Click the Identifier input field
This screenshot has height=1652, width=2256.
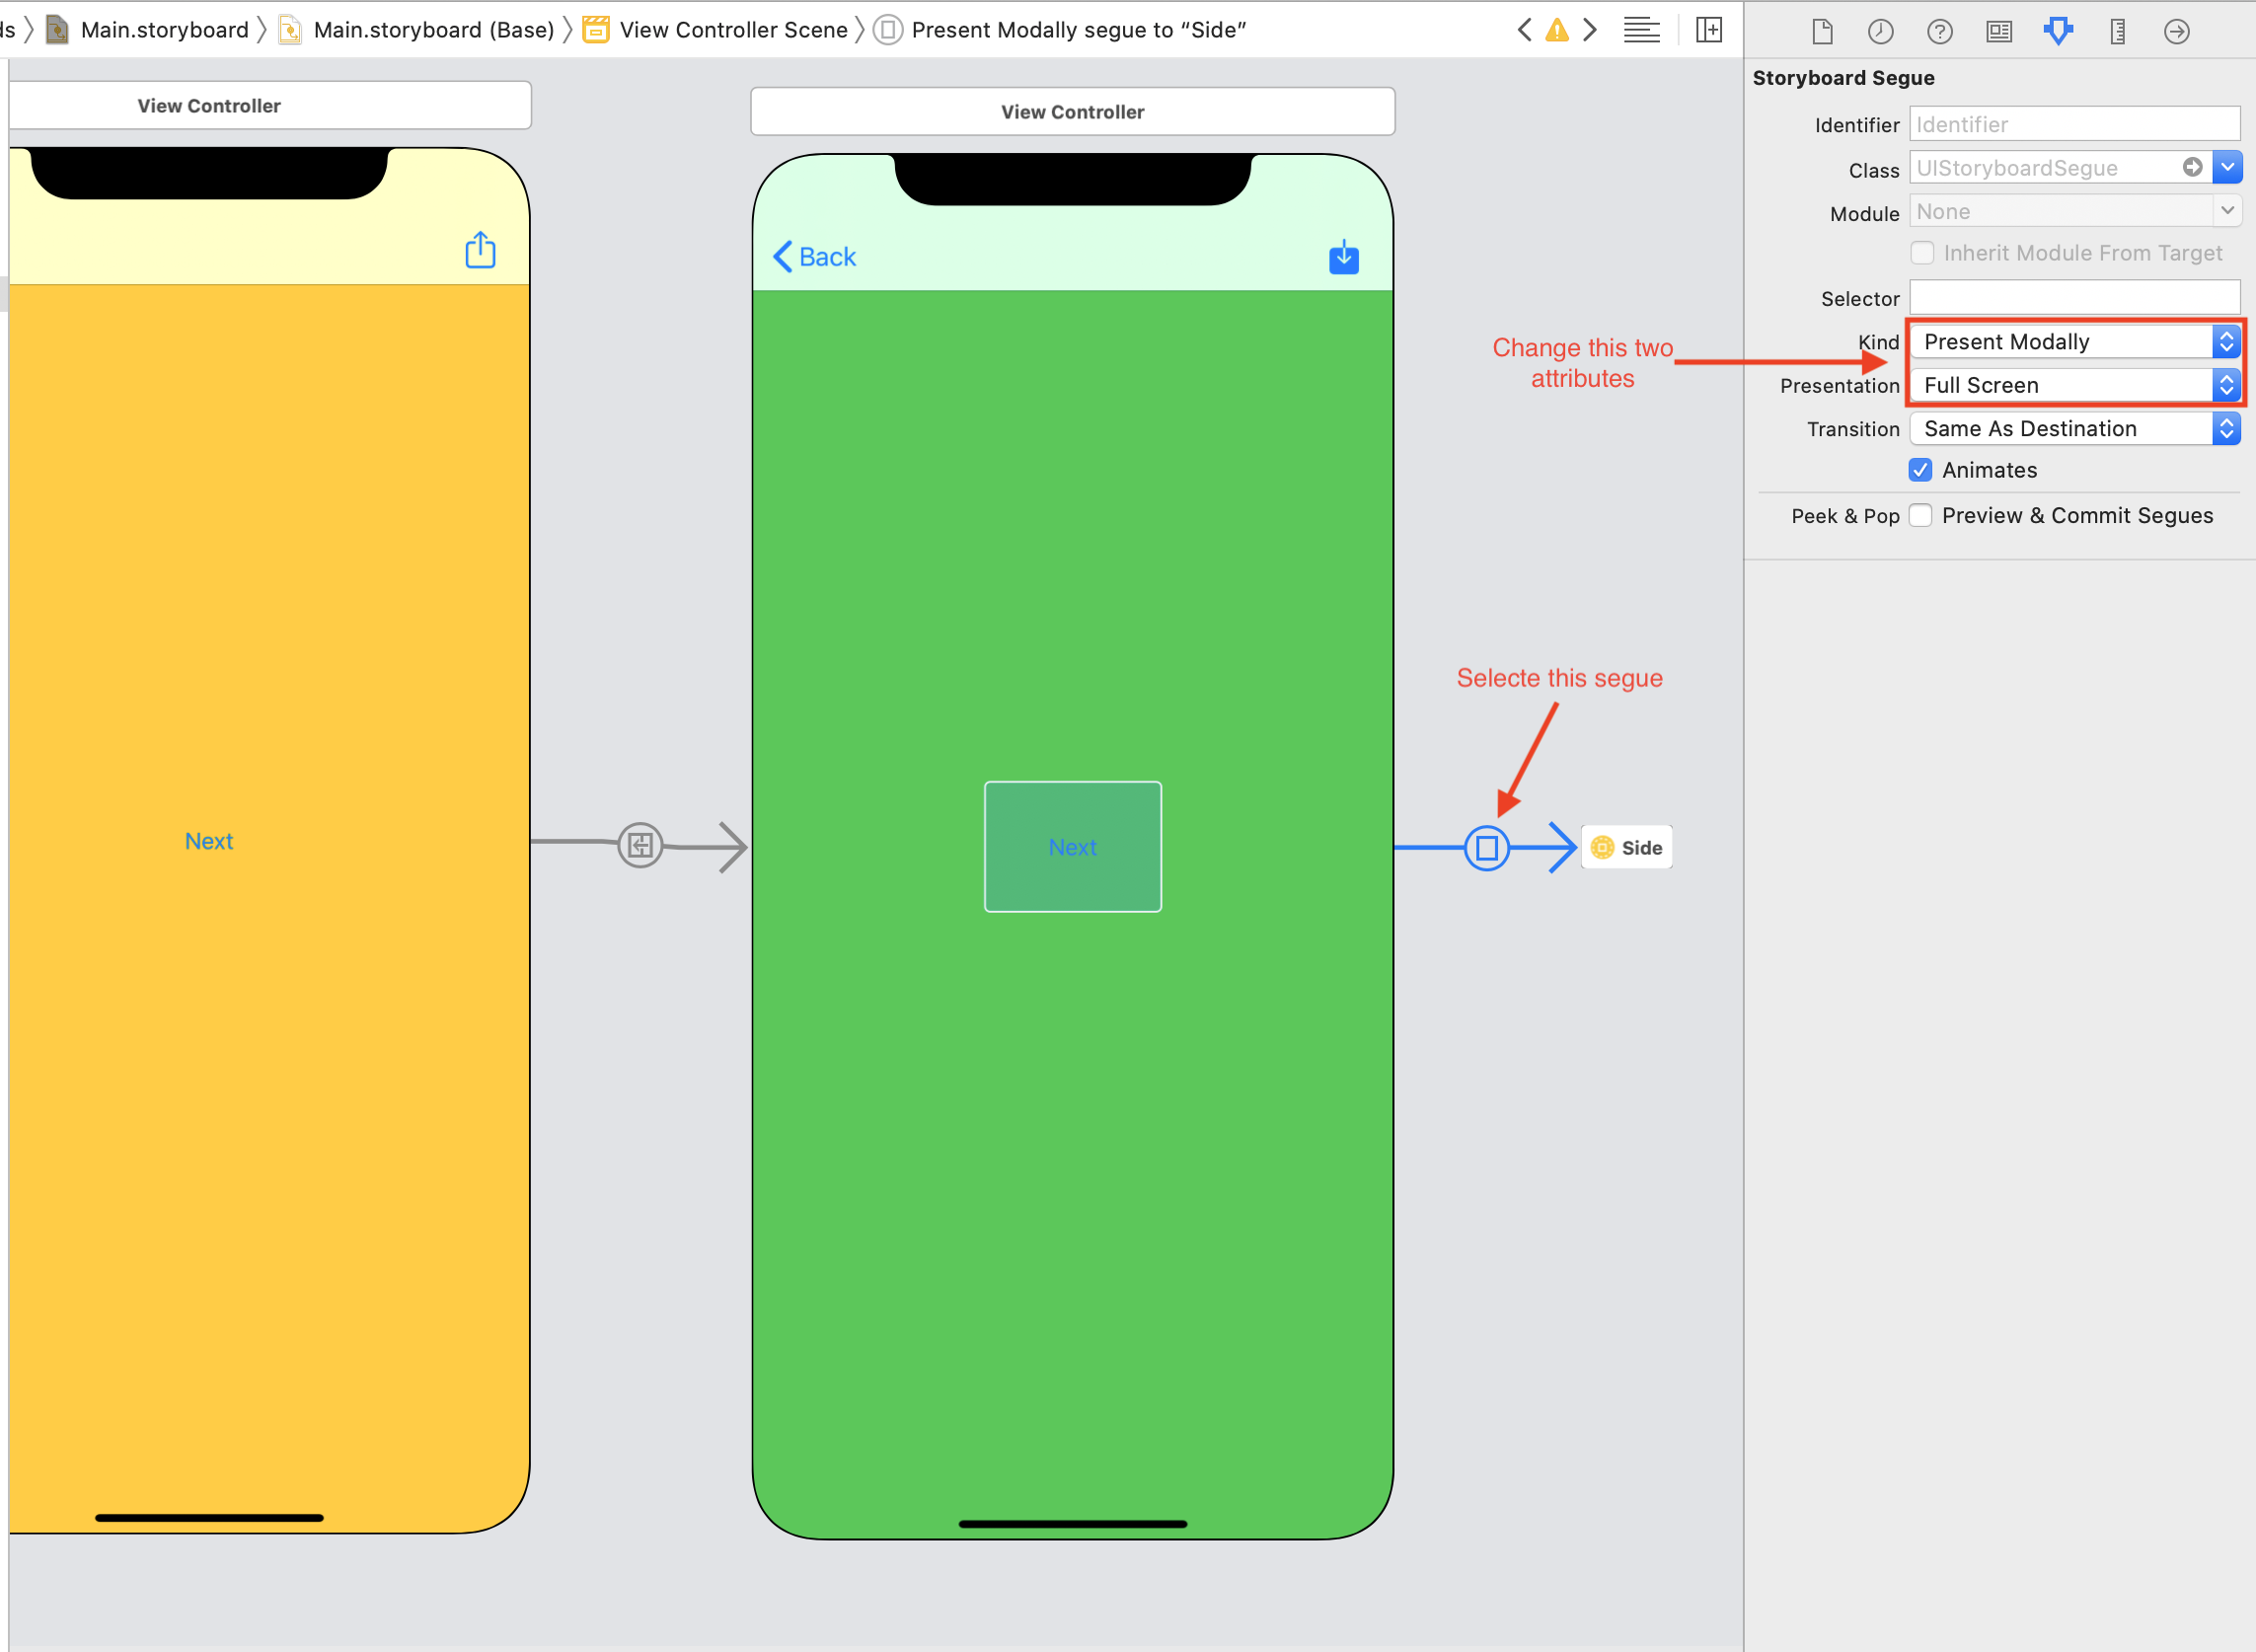coord(2073,124)
